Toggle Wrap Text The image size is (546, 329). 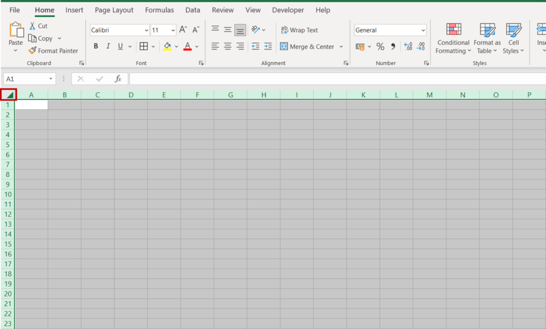click(x=300, y=30)
